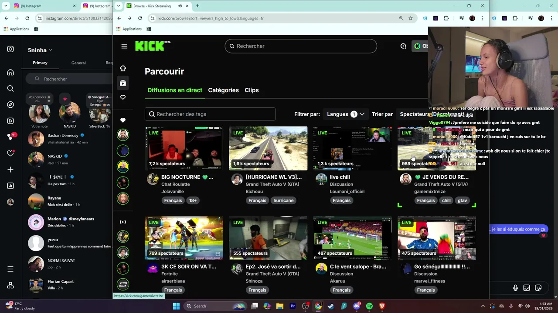Viewport: 558px width, 313px height.
Task: Open the Kick sidebar browse icon
Action: (x=123, y=83)
